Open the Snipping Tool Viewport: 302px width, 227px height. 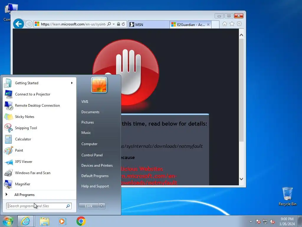(39, 128)
